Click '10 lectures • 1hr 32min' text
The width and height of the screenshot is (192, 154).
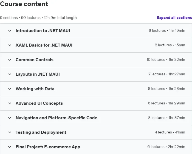point(166,59)
